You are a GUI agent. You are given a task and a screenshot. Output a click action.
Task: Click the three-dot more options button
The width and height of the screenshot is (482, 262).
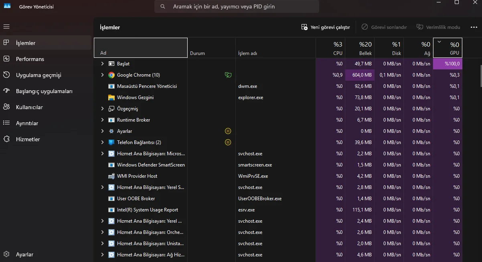point(474,27)
